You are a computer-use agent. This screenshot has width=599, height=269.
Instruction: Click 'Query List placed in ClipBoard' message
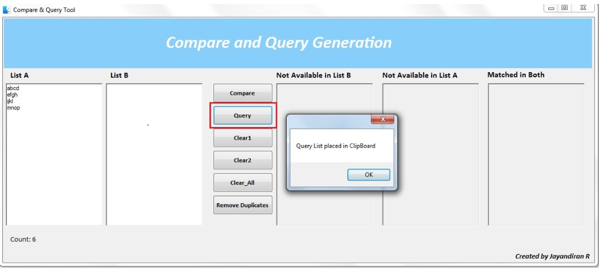coord(336,145)
